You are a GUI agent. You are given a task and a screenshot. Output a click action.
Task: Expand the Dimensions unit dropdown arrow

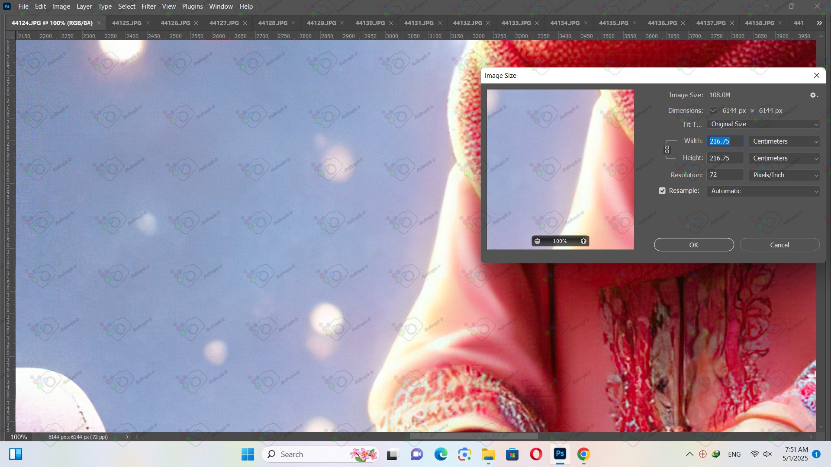(713, 111)
